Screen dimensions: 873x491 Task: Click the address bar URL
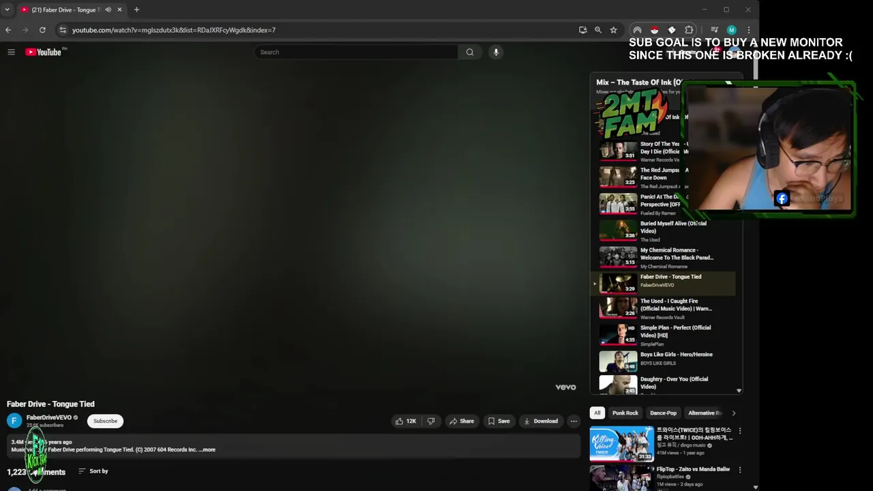coord(174,30)
